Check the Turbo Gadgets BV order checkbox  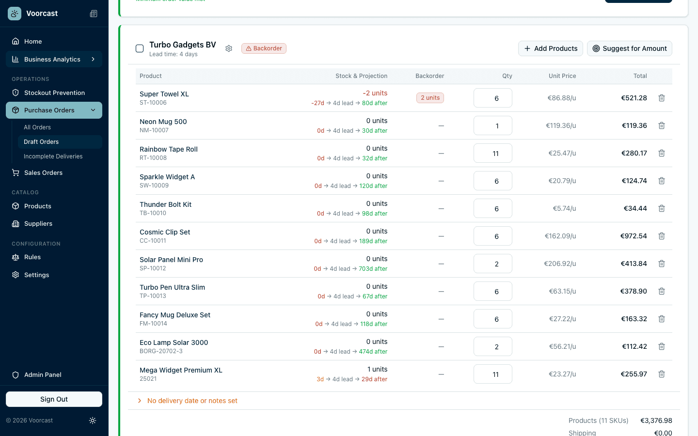click(x=140, y=48)
